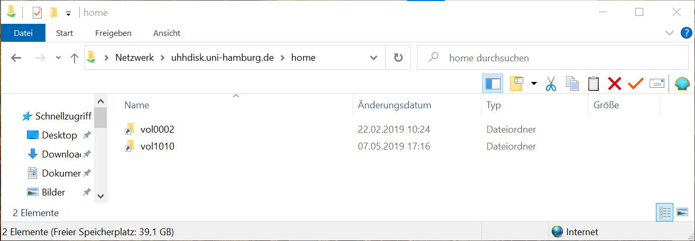The width and height of the screenshot is (695, 241).
Task: Click the Classic Shell seashell icon
Action: (682, 84)
